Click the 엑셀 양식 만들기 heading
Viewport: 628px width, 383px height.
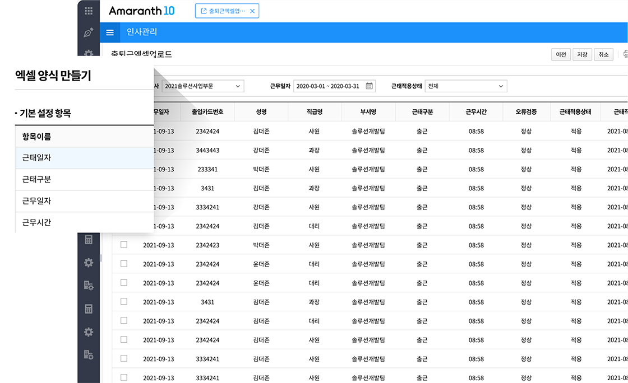click(53, 75)
